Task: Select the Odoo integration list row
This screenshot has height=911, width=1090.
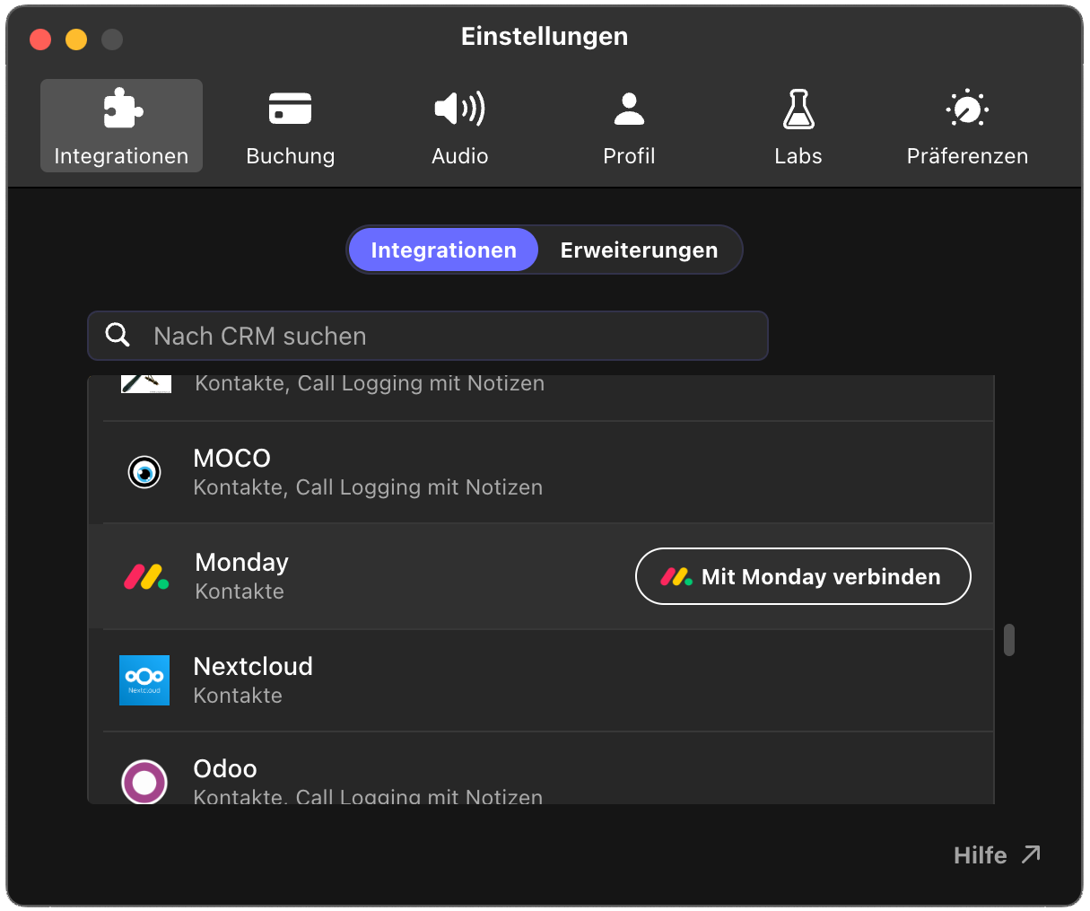Action: [x=541, y=768]
